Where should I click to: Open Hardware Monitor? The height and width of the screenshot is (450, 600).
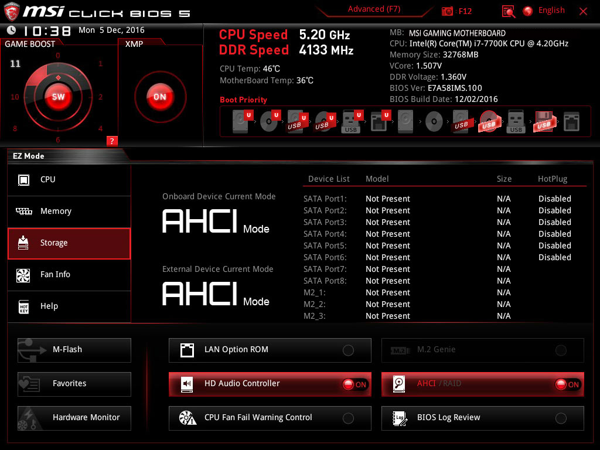(x=74, y=418)
